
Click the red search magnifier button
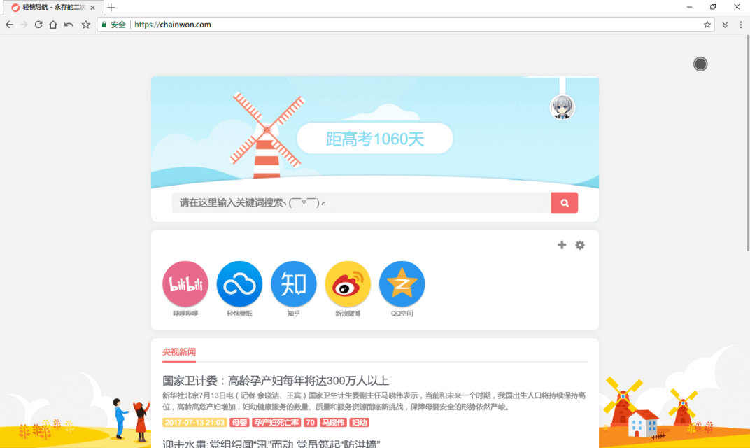pyautogui.click(x=564, y=203)
